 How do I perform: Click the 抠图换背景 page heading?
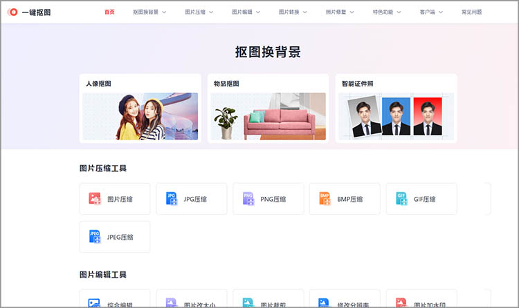(268, 52)
